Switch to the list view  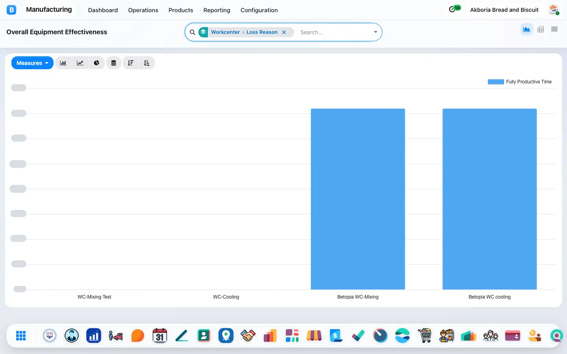tap(554, 29)
